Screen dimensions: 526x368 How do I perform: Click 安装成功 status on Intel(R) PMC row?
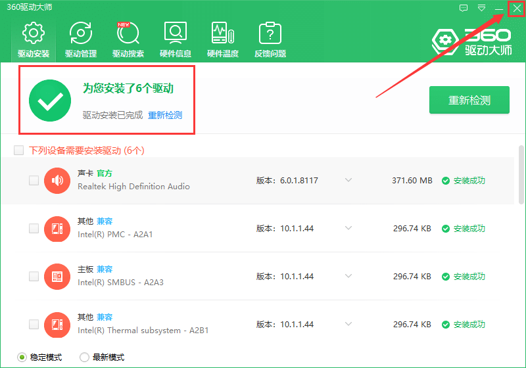(x=464, y=229)
